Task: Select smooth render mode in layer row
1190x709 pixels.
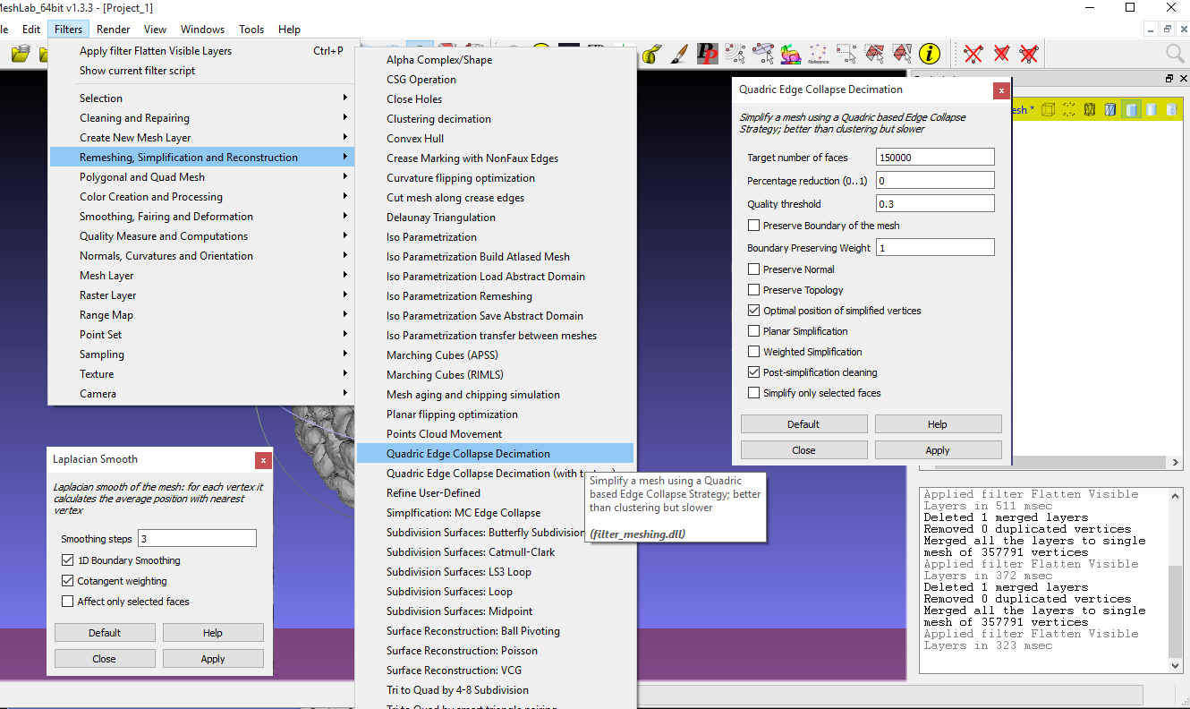Action: 1151,109
